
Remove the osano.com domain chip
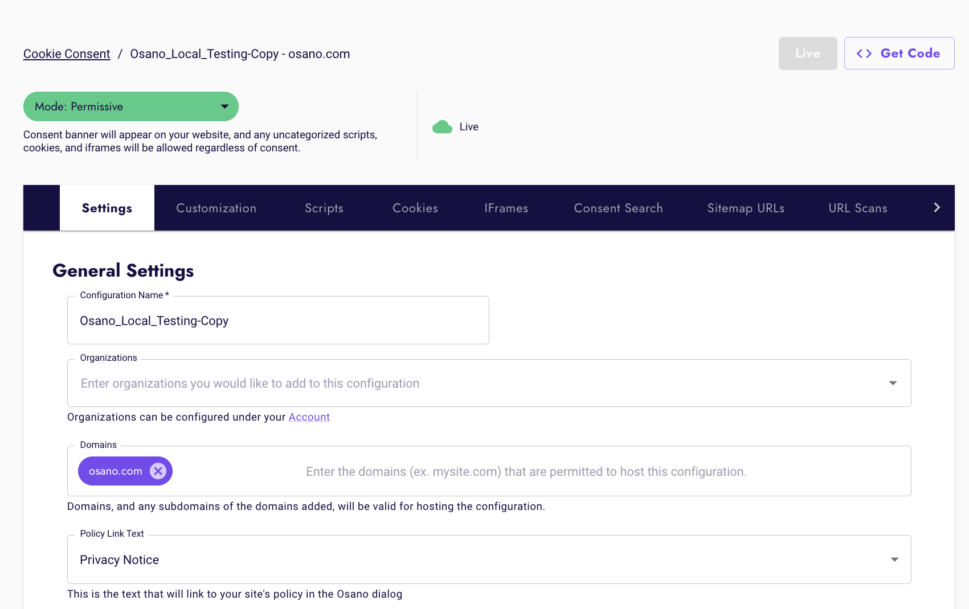[158, 471]
